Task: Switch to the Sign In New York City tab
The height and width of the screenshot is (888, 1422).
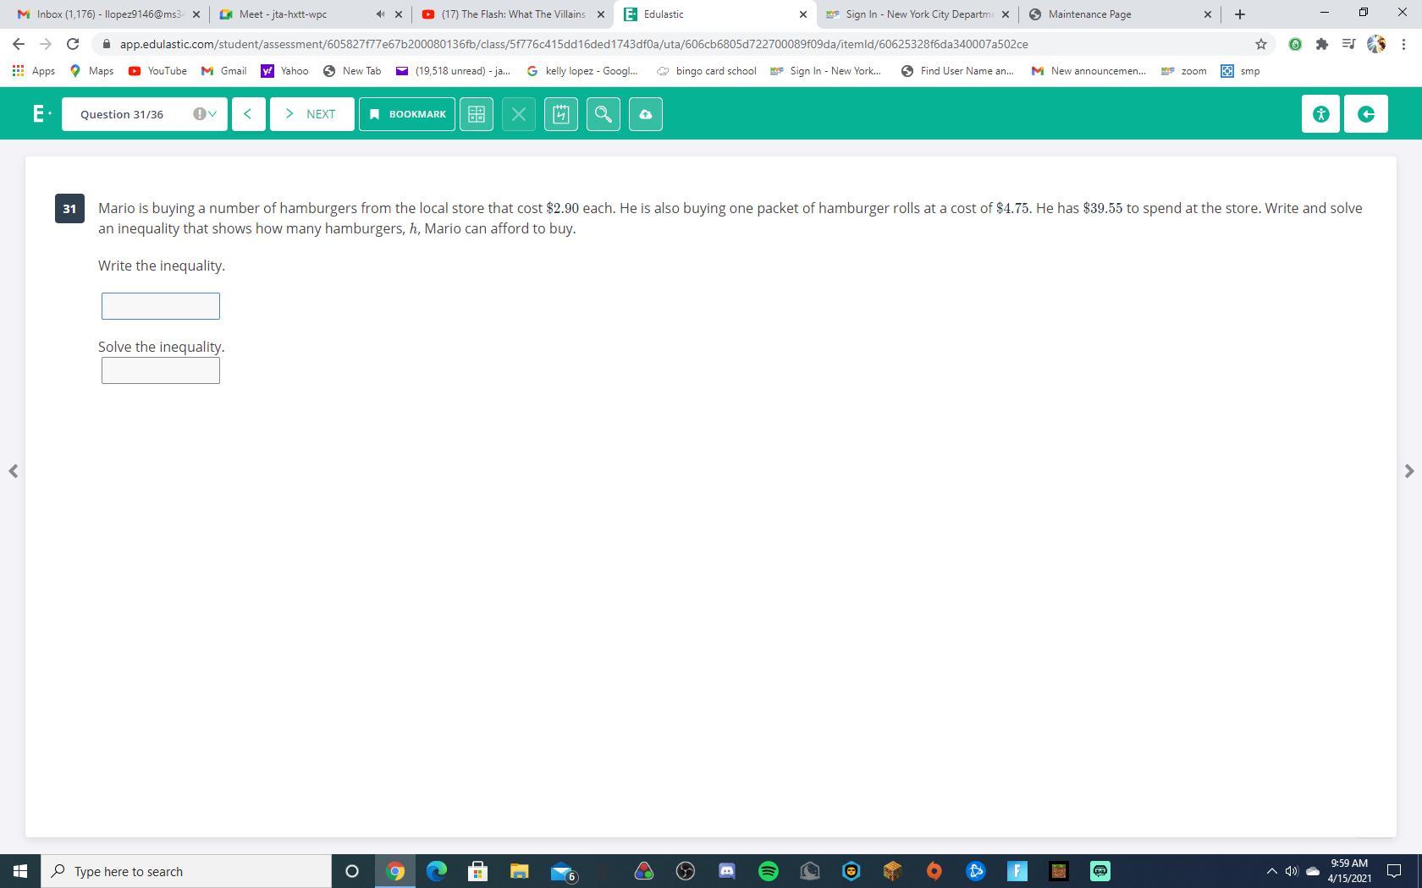Action: [918, 14]
